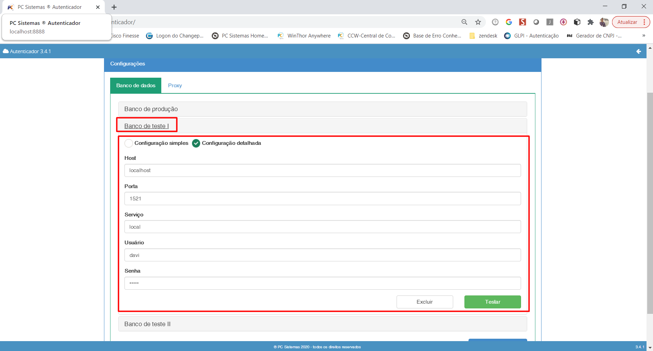The height and width of the screenshot is (351, 653).
Task: Open the red S extension icon
Action: click(x=522, y=22)
